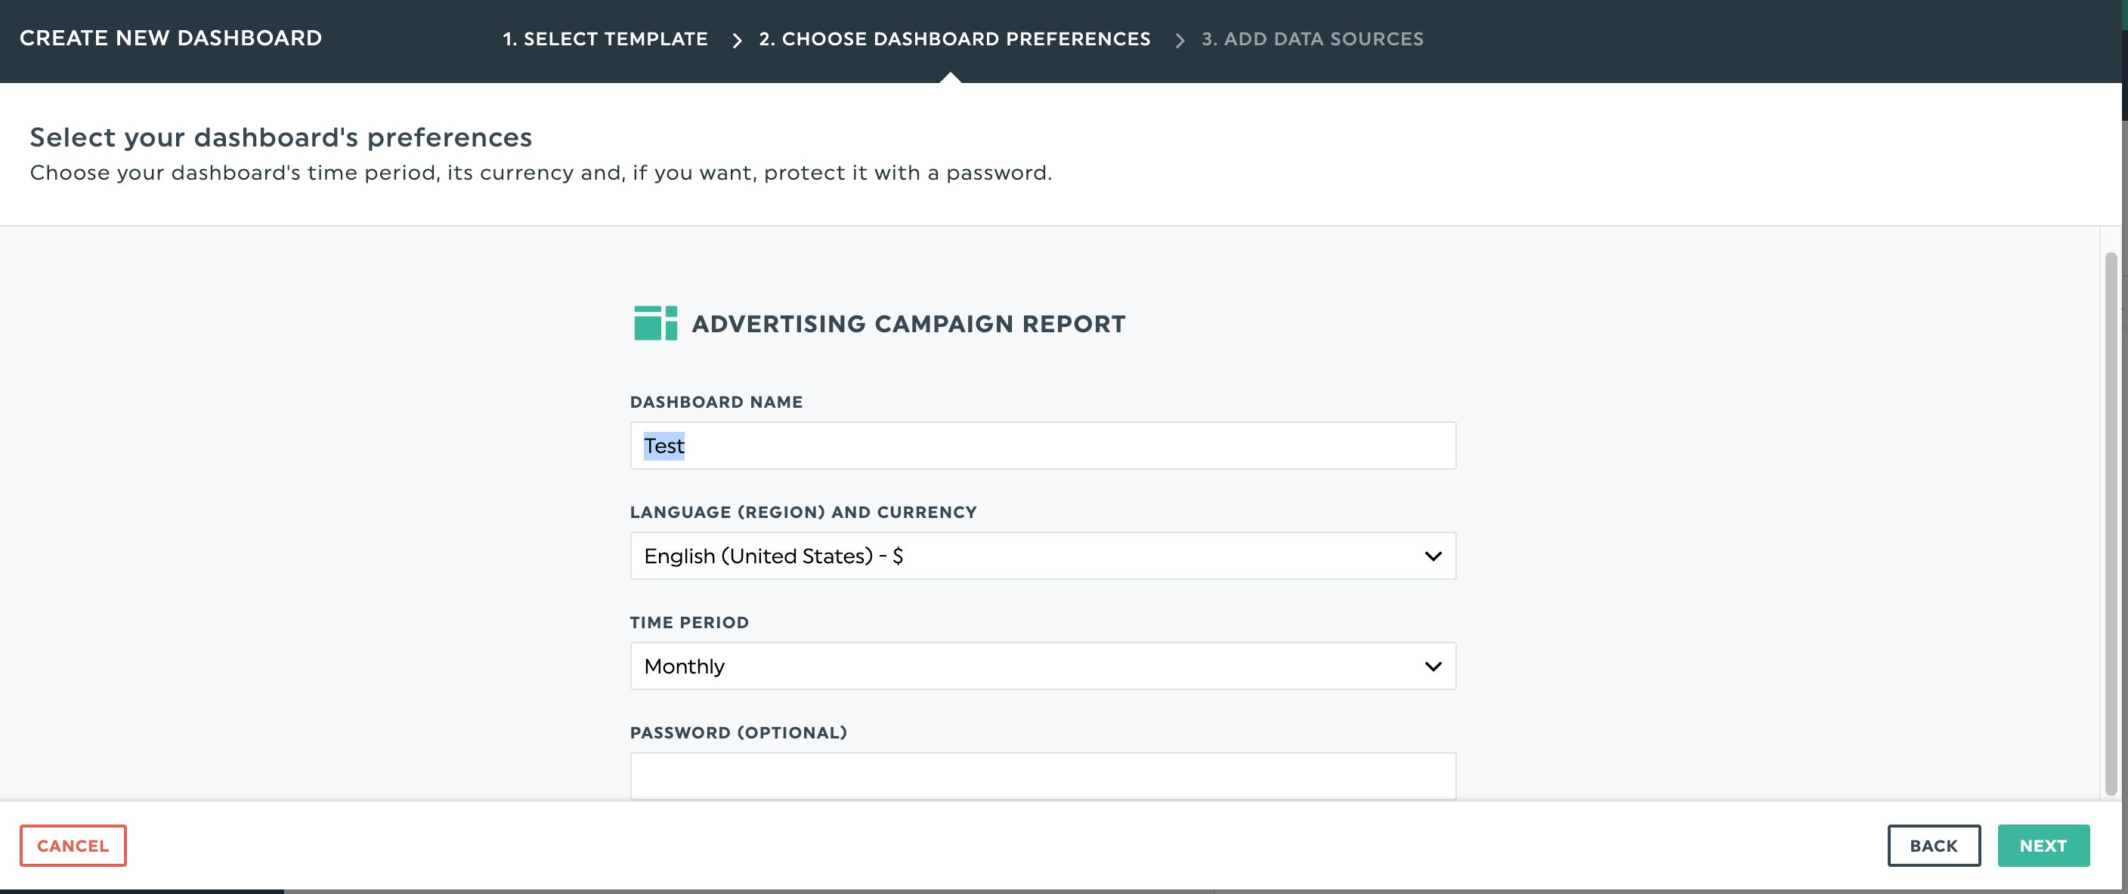Open the Language and Currency dropdown
Screen dimensions: 2128x894
tap(1043, 556)
